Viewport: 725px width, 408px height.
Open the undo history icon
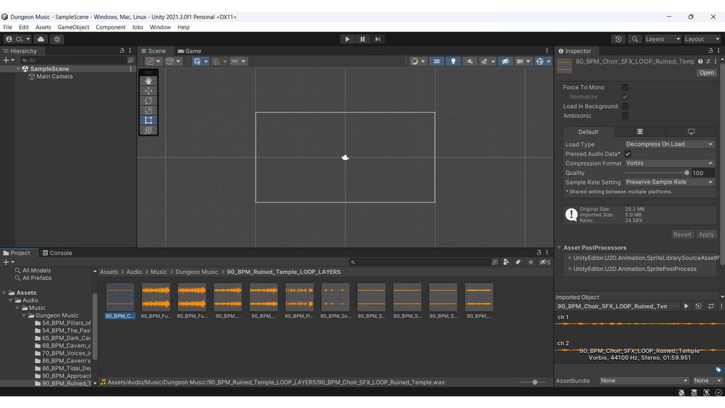point(618,39)
